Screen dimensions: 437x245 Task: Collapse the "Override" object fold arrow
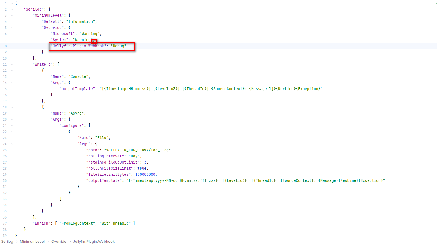[x=12, y=28]
